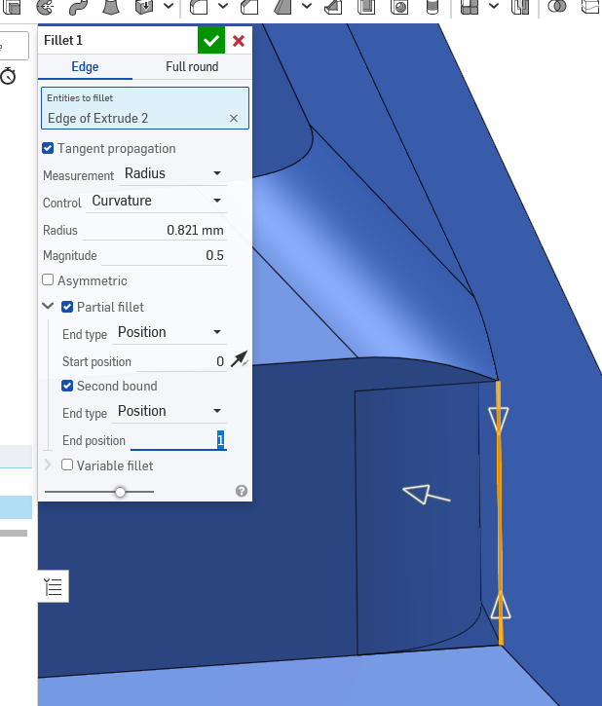Click the white arrow manipulator in viewport

426,495
